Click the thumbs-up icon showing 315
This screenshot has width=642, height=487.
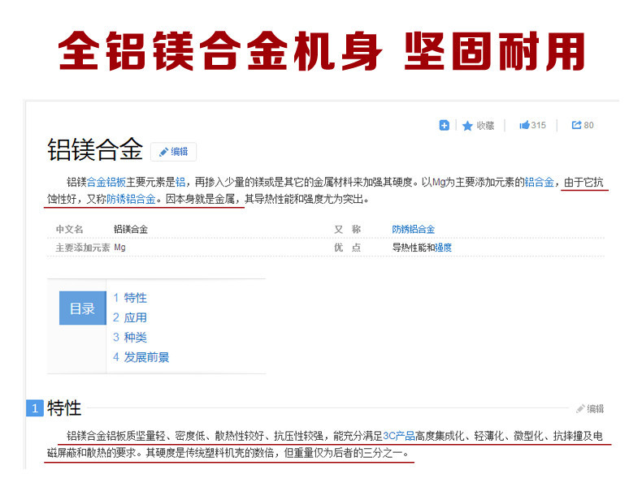(x=524, y=125)
